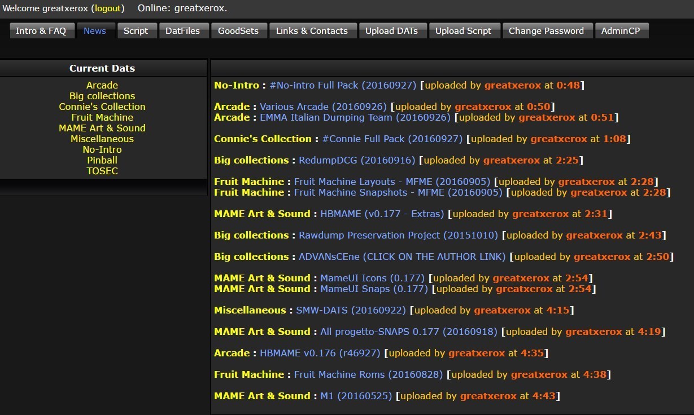
Task: Open Fruit Machine in the Current Dats list
Action: click(102, 117)
